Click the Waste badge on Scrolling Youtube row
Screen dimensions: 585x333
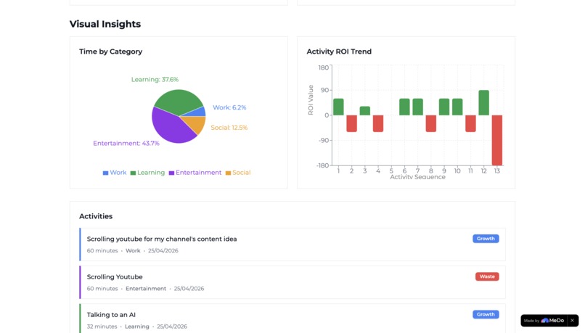[487, 276]
